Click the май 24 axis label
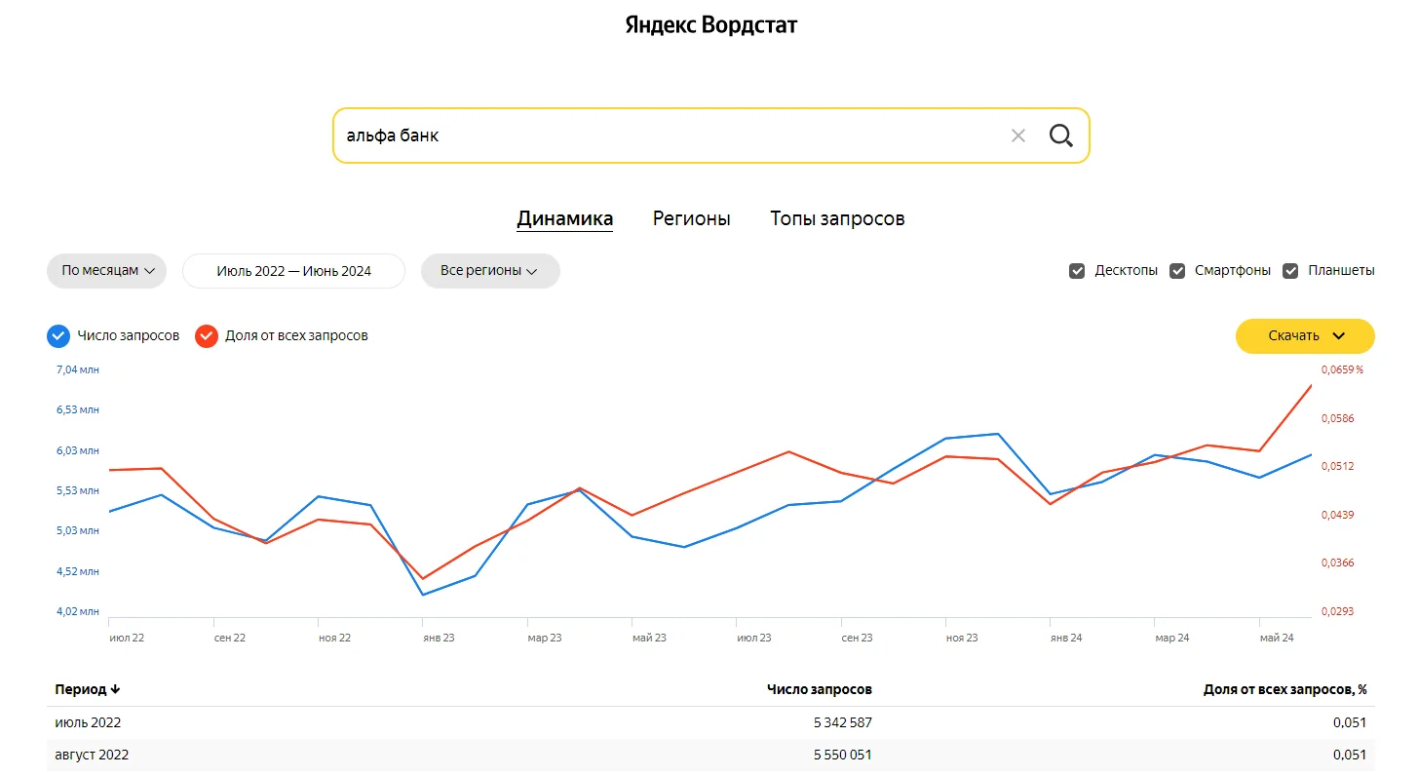 point(1277,638)
